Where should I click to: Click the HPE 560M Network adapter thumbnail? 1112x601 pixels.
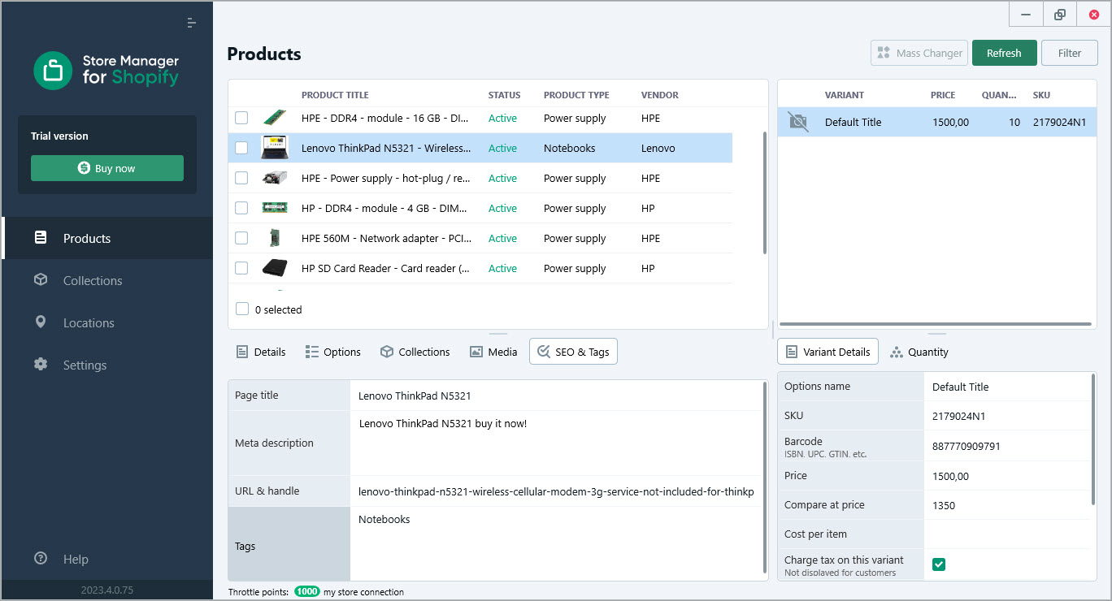(x=275, y=238)
